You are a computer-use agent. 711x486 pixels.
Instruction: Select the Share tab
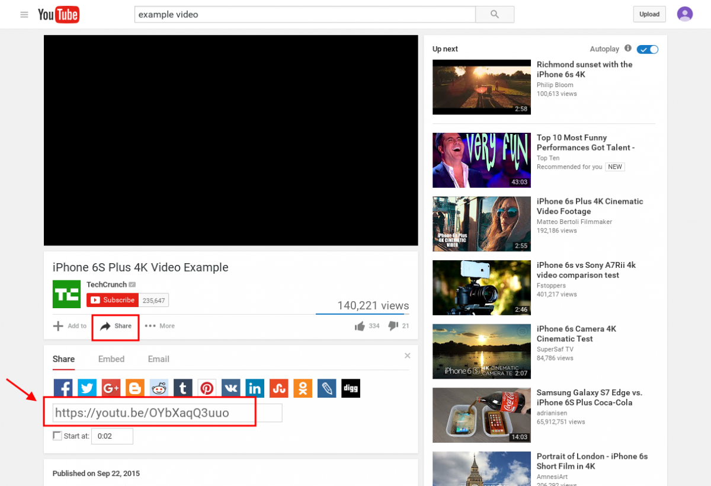point(63,359)
